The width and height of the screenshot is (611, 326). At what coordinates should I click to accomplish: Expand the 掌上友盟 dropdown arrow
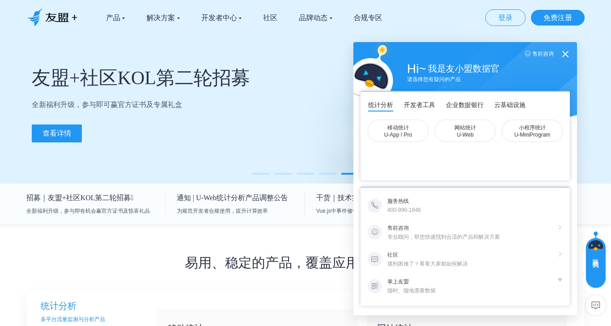[x=560, y=280]
